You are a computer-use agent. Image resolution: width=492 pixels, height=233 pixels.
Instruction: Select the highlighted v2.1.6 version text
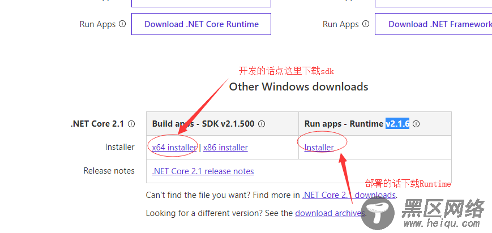coord(397,124)
